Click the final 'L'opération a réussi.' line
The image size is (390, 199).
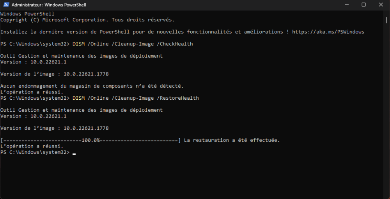point(32,146)
